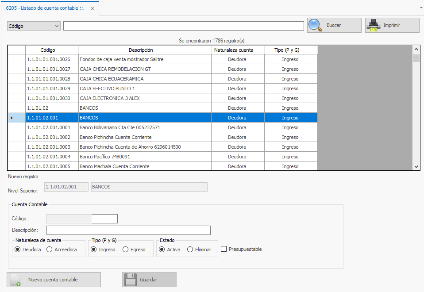
Task: Select the Deudora radio button
Action: [18, 249]
